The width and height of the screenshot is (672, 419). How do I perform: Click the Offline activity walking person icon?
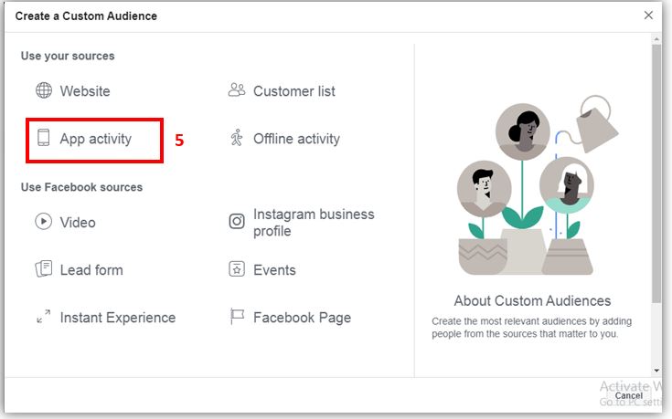point(237,138)
